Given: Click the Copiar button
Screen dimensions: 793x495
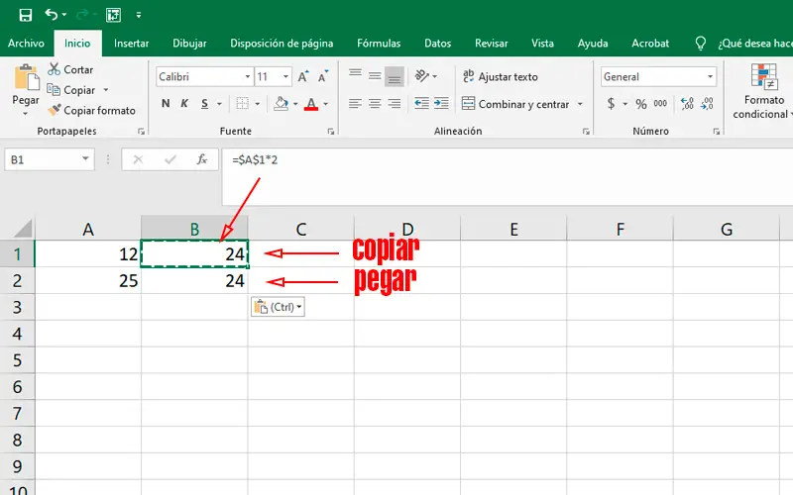Looking at the screenshot, I should tap(70, 90).
